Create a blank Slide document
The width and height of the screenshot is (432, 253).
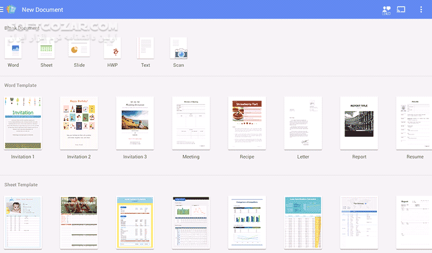79,47
